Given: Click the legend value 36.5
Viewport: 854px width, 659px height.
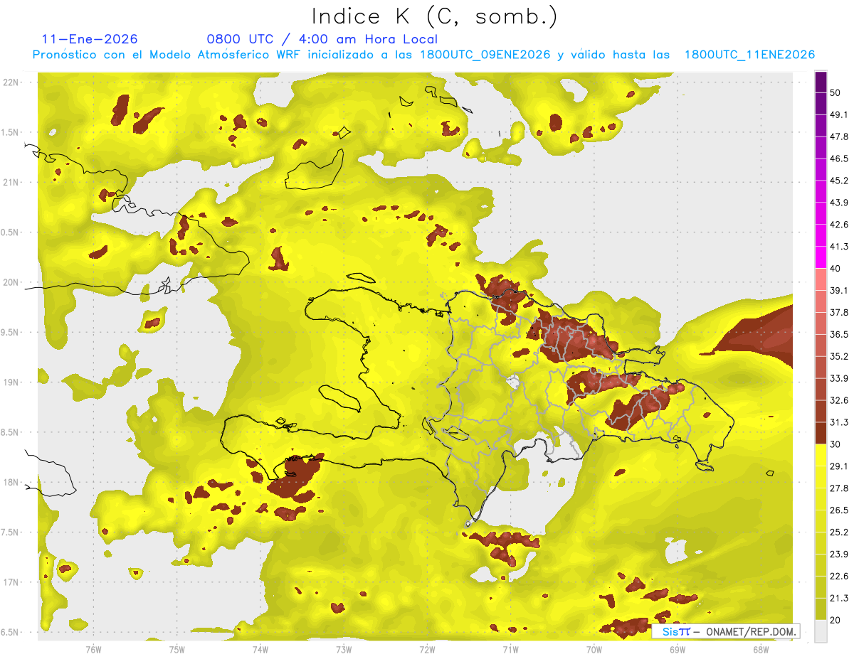Looking at the screenshot, I should click(839, 334).
